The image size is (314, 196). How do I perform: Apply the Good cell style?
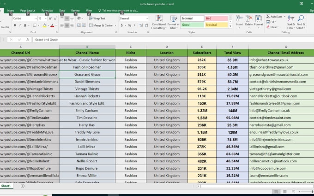pyautogui.click(x=193, y=25)
